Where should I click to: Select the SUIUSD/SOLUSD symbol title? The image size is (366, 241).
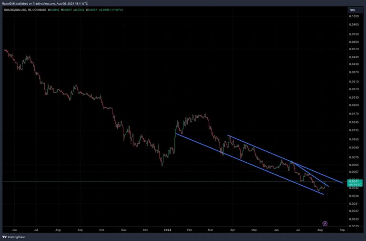15,10
